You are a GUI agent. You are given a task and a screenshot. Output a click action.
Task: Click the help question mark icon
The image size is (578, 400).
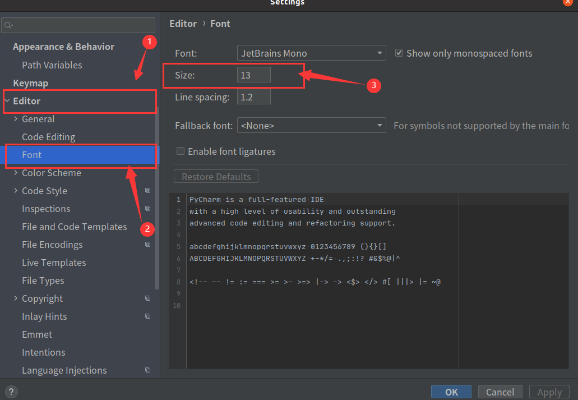click(x=11, y=392)
